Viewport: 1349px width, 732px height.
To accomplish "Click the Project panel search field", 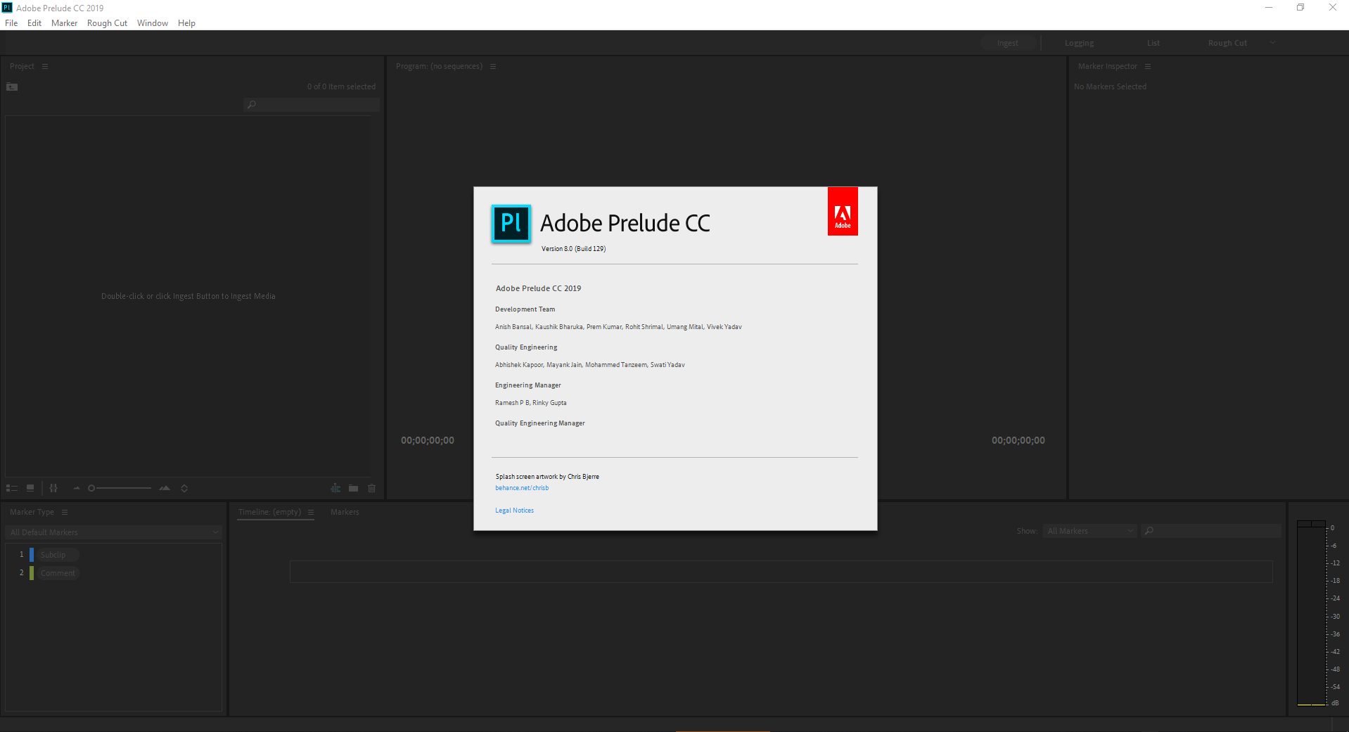I will point(312,105).
